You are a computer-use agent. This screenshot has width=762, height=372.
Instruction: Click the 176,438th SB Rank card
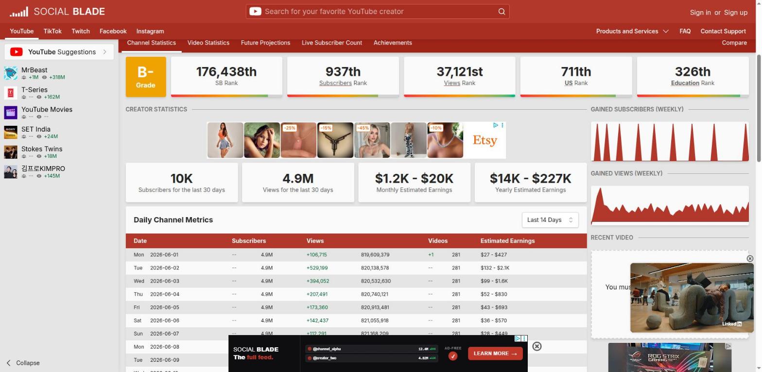click(x=226, y=77)
